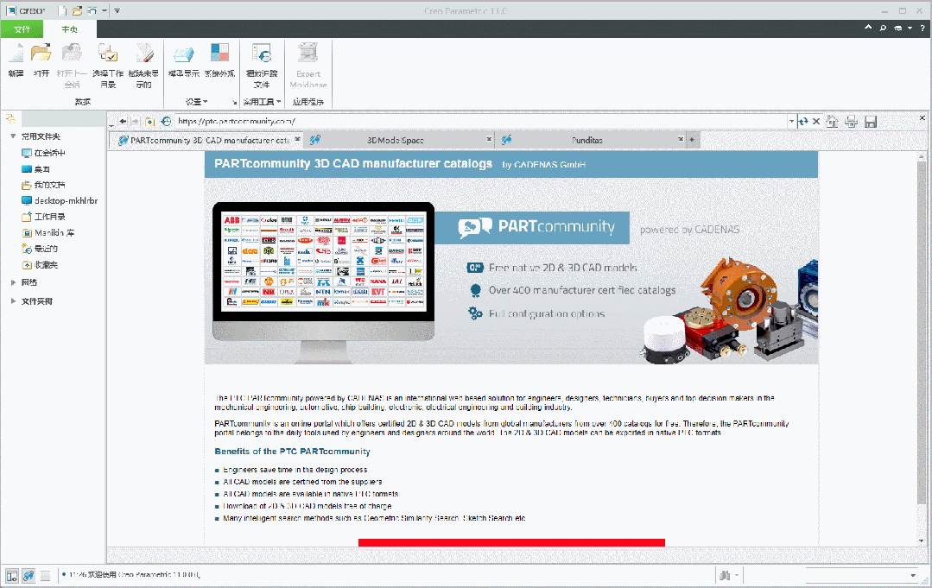Toggle full screen icon in status bar
This screenshot has height=588, width=932.
(45, 575)
